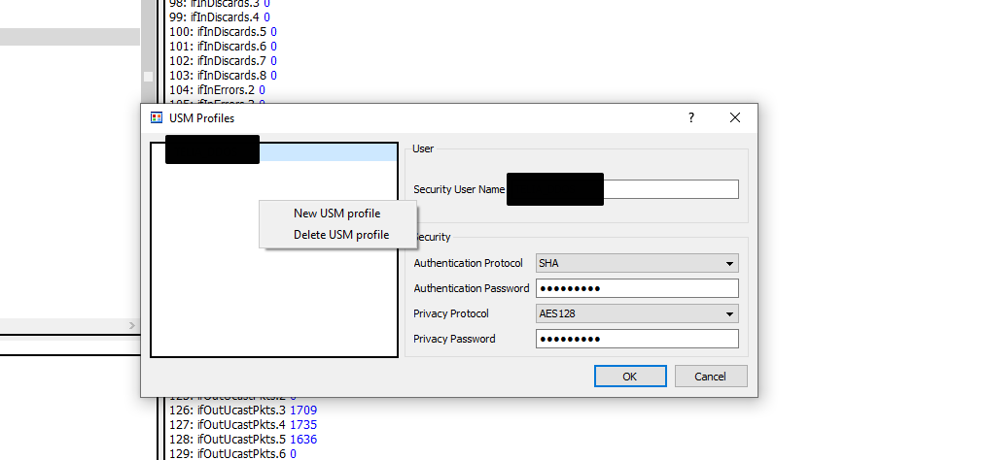Click into the Authentication Password field

[x=637, y=288]
